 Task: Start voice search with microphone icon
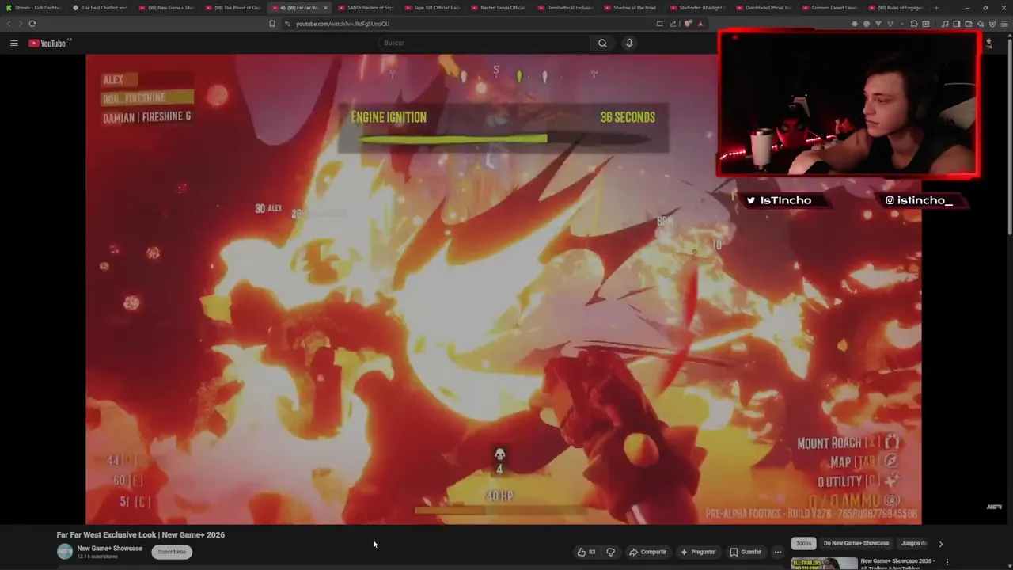click(x=629, y=43)
